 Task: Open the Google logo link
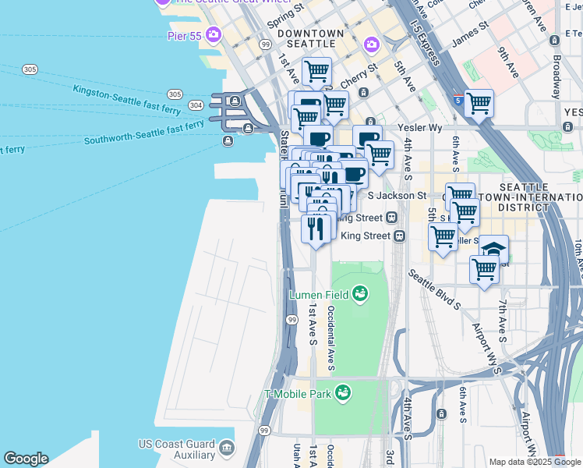click(26, 459)
